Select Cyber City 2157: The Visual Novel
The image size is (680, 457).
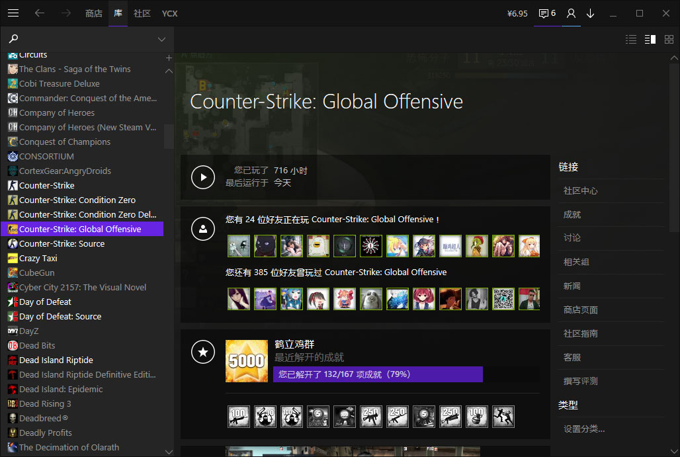coord(83,288)
